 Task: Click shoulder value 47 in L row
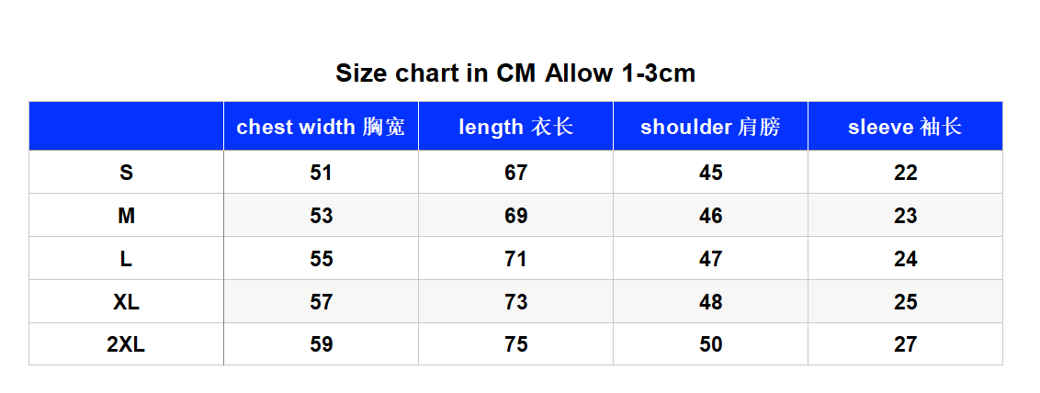(x=710, y=259)
